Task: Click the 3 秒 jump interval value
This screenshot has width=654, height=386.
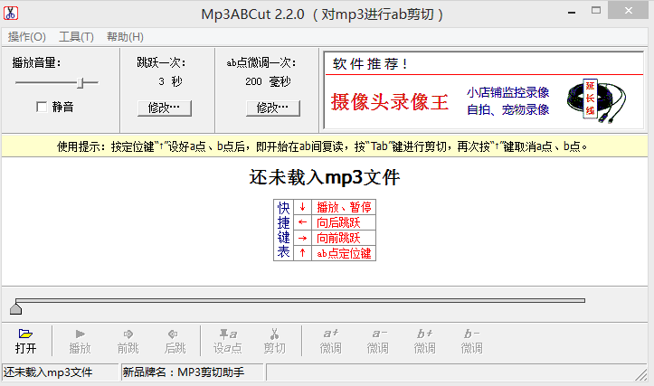Action: click(x=170, y=81)
